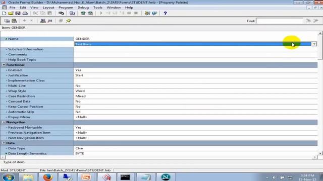Create a new form with the New icon
The height and width of the screenshot is (181, 323).
(x=4, y=14)
